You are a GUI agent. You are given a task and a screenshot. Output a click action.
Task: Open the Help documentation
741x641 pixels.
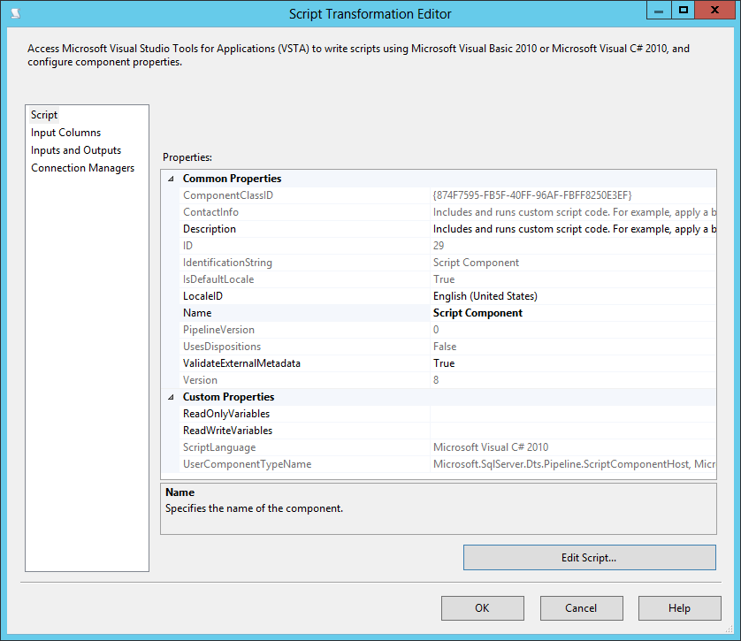(679, 607)
